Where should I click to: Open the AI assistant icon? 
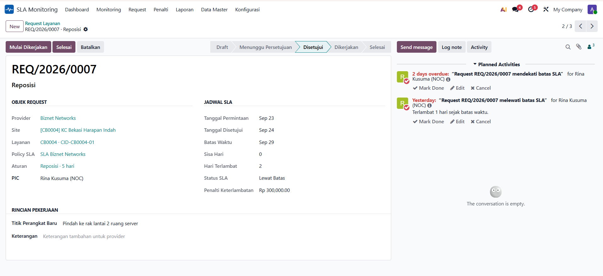click(x=503, y=9)
